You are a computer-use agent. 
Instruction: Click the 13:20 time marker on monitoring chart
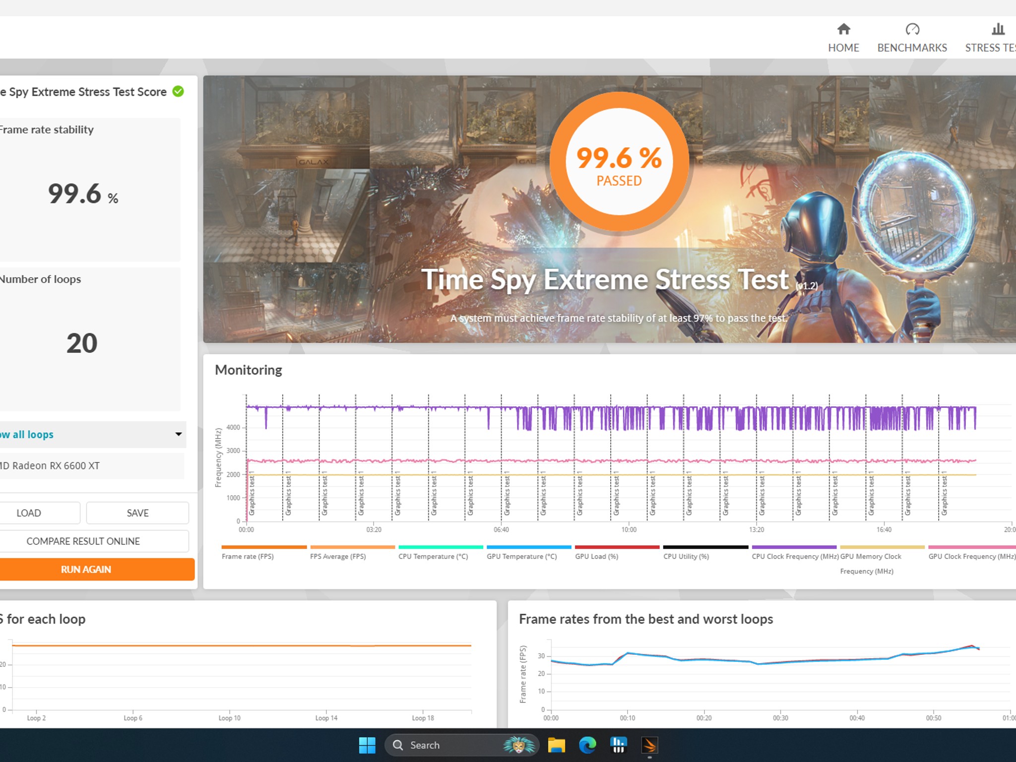(756, 530)
